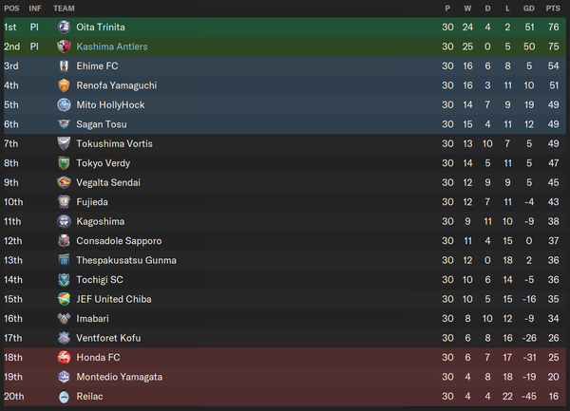Viewport: 570px width, 411px height.
Task: Click the Kashima Antlers club crest
Action: tap(64, 47)
